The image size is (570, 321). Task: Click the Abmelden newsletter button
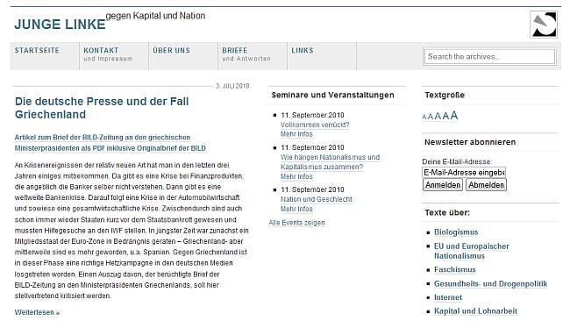click(x=486, y=185)
